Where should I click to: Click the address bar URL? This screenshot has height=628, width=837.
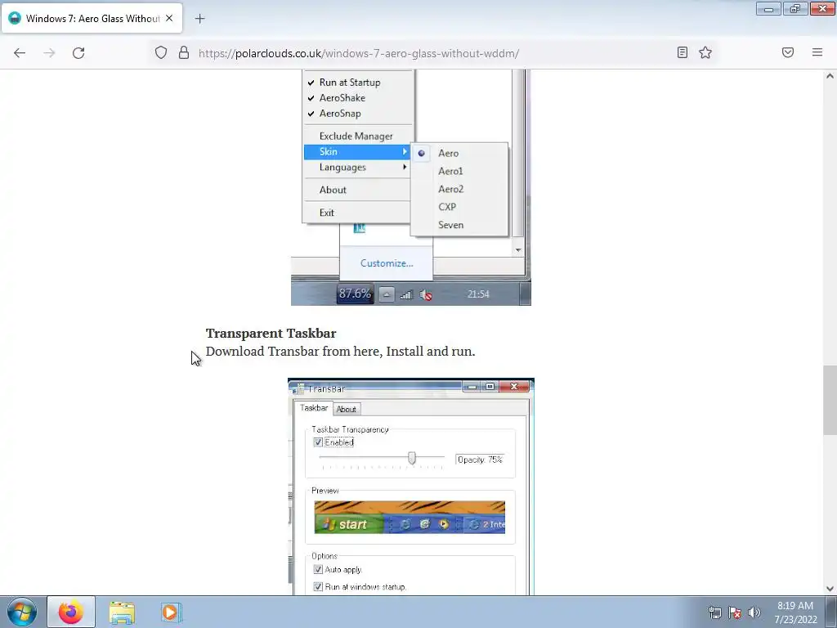[359, 53]
